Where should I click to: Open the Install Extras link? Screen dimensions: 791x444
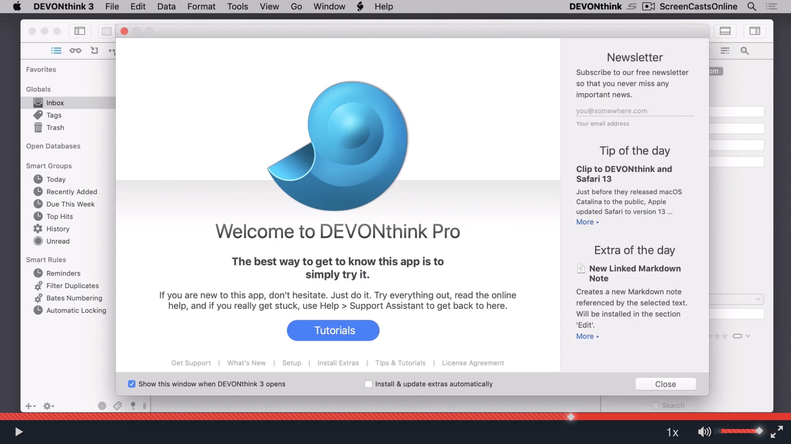point(338,363)
